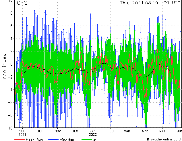182x141 pixels.
Task: Click the MAR month axis label
Action: click(x=127, y=131)
